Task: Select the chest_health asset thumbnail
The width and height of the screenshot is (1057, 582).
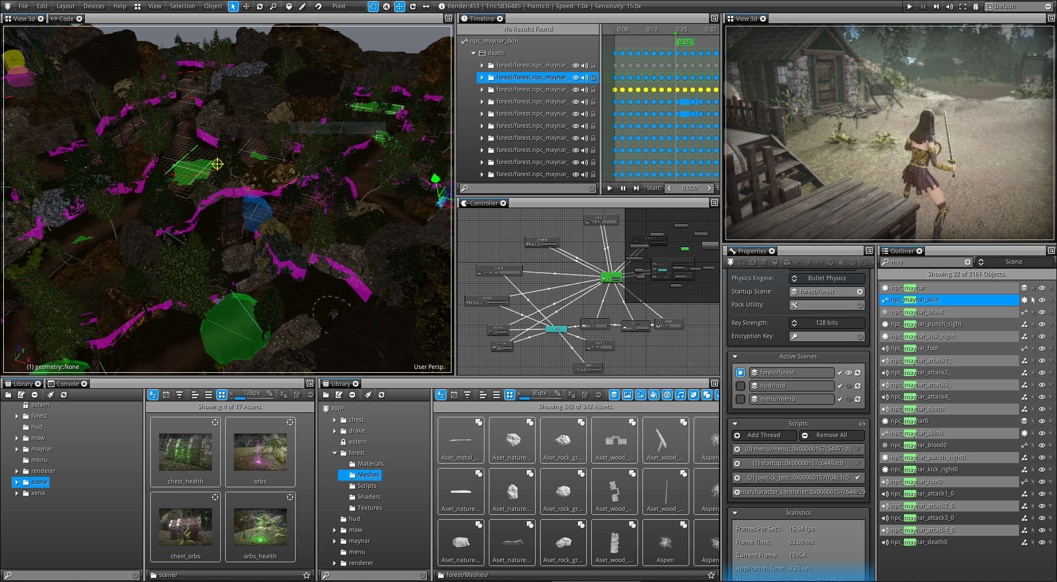Action: (185, 452)
